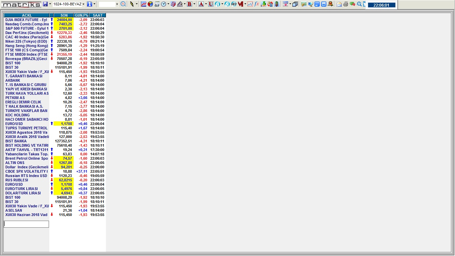
Task: Open the page number 1 icon
Action: pos(90,4)
